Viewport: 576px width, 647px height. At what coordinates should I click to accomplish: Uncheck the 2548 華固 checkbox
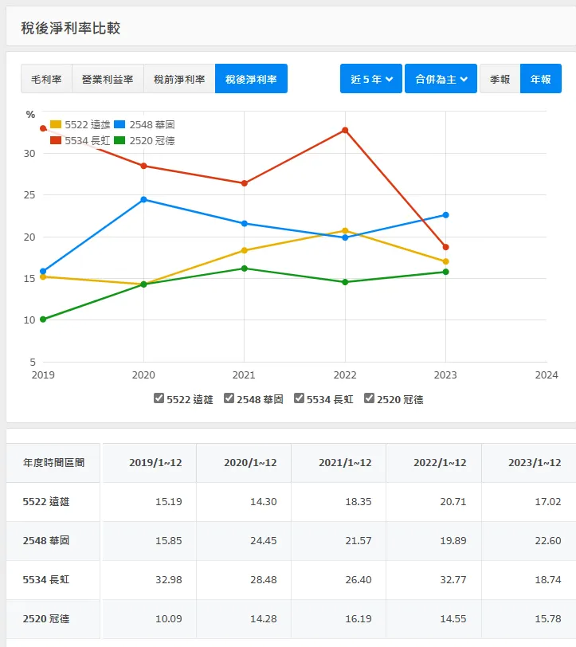click(229, 398)
